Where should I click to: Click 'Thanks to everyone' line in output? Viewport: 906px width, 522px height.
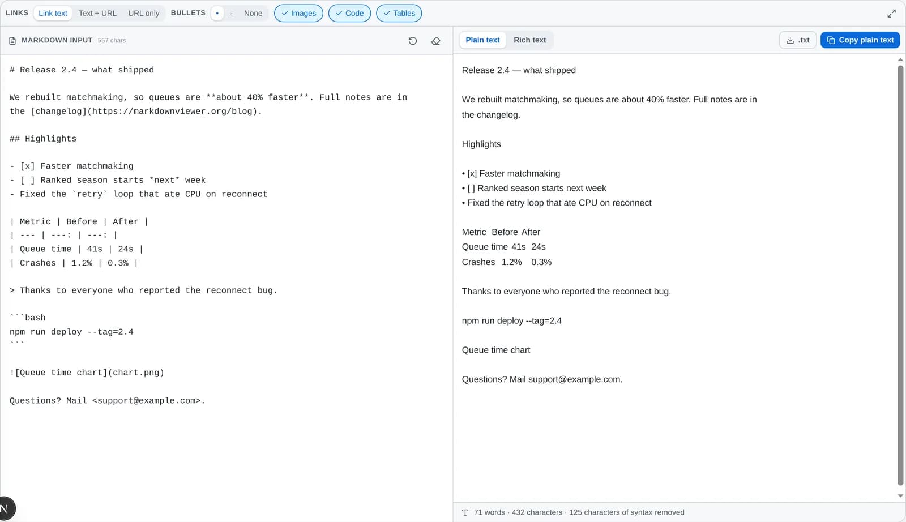click(566, 292)
